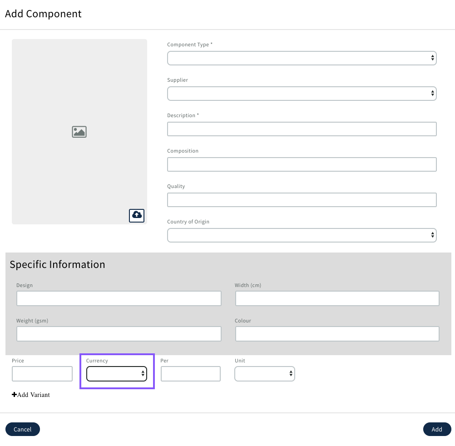The image size is (455, 446).
Task: Focus the Weight (gsm) input
Action: click(119, 334)
